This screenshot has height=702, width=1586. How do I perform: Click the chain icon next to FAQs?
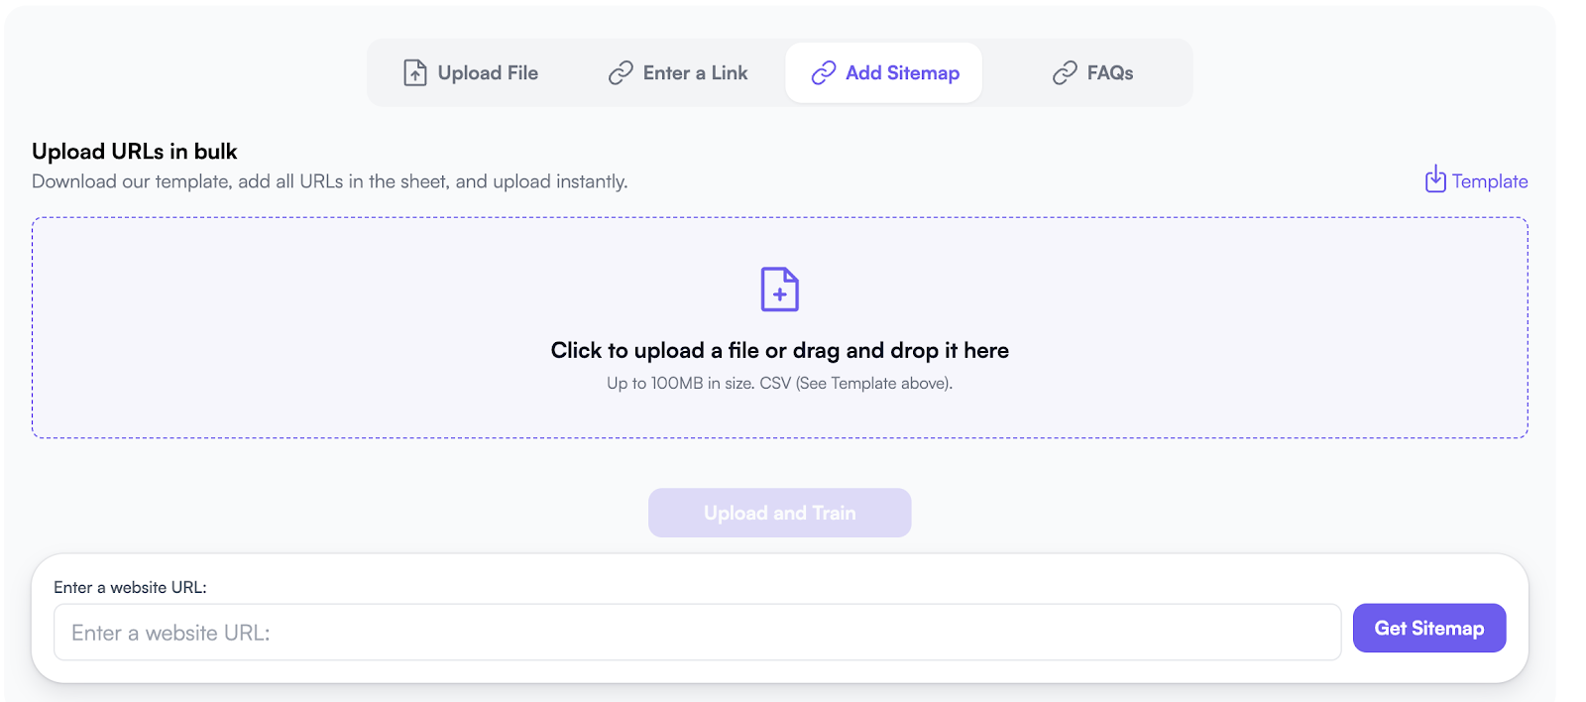click(x=1065, y=72)
